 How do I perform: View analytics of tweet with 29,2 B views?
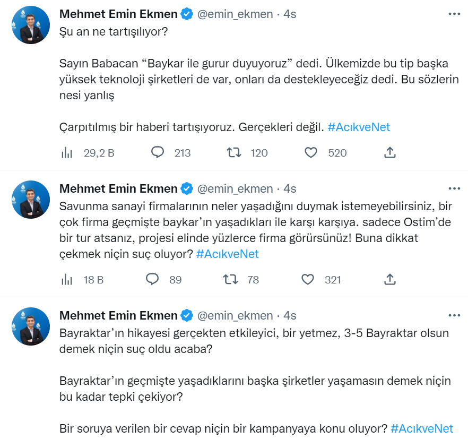tap(67, 153)
